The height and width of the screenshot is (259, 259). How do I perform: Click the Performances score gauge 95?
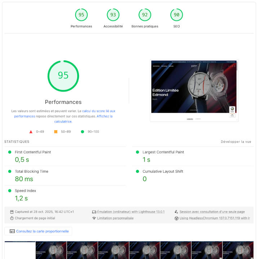tap(81, 15)
